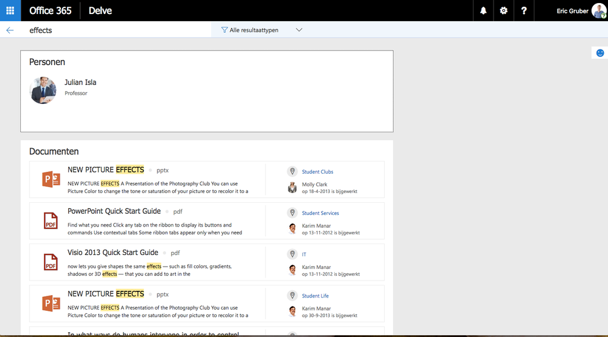
Task: Click location pin icon beside Student Life
Action: click(292, 295)
